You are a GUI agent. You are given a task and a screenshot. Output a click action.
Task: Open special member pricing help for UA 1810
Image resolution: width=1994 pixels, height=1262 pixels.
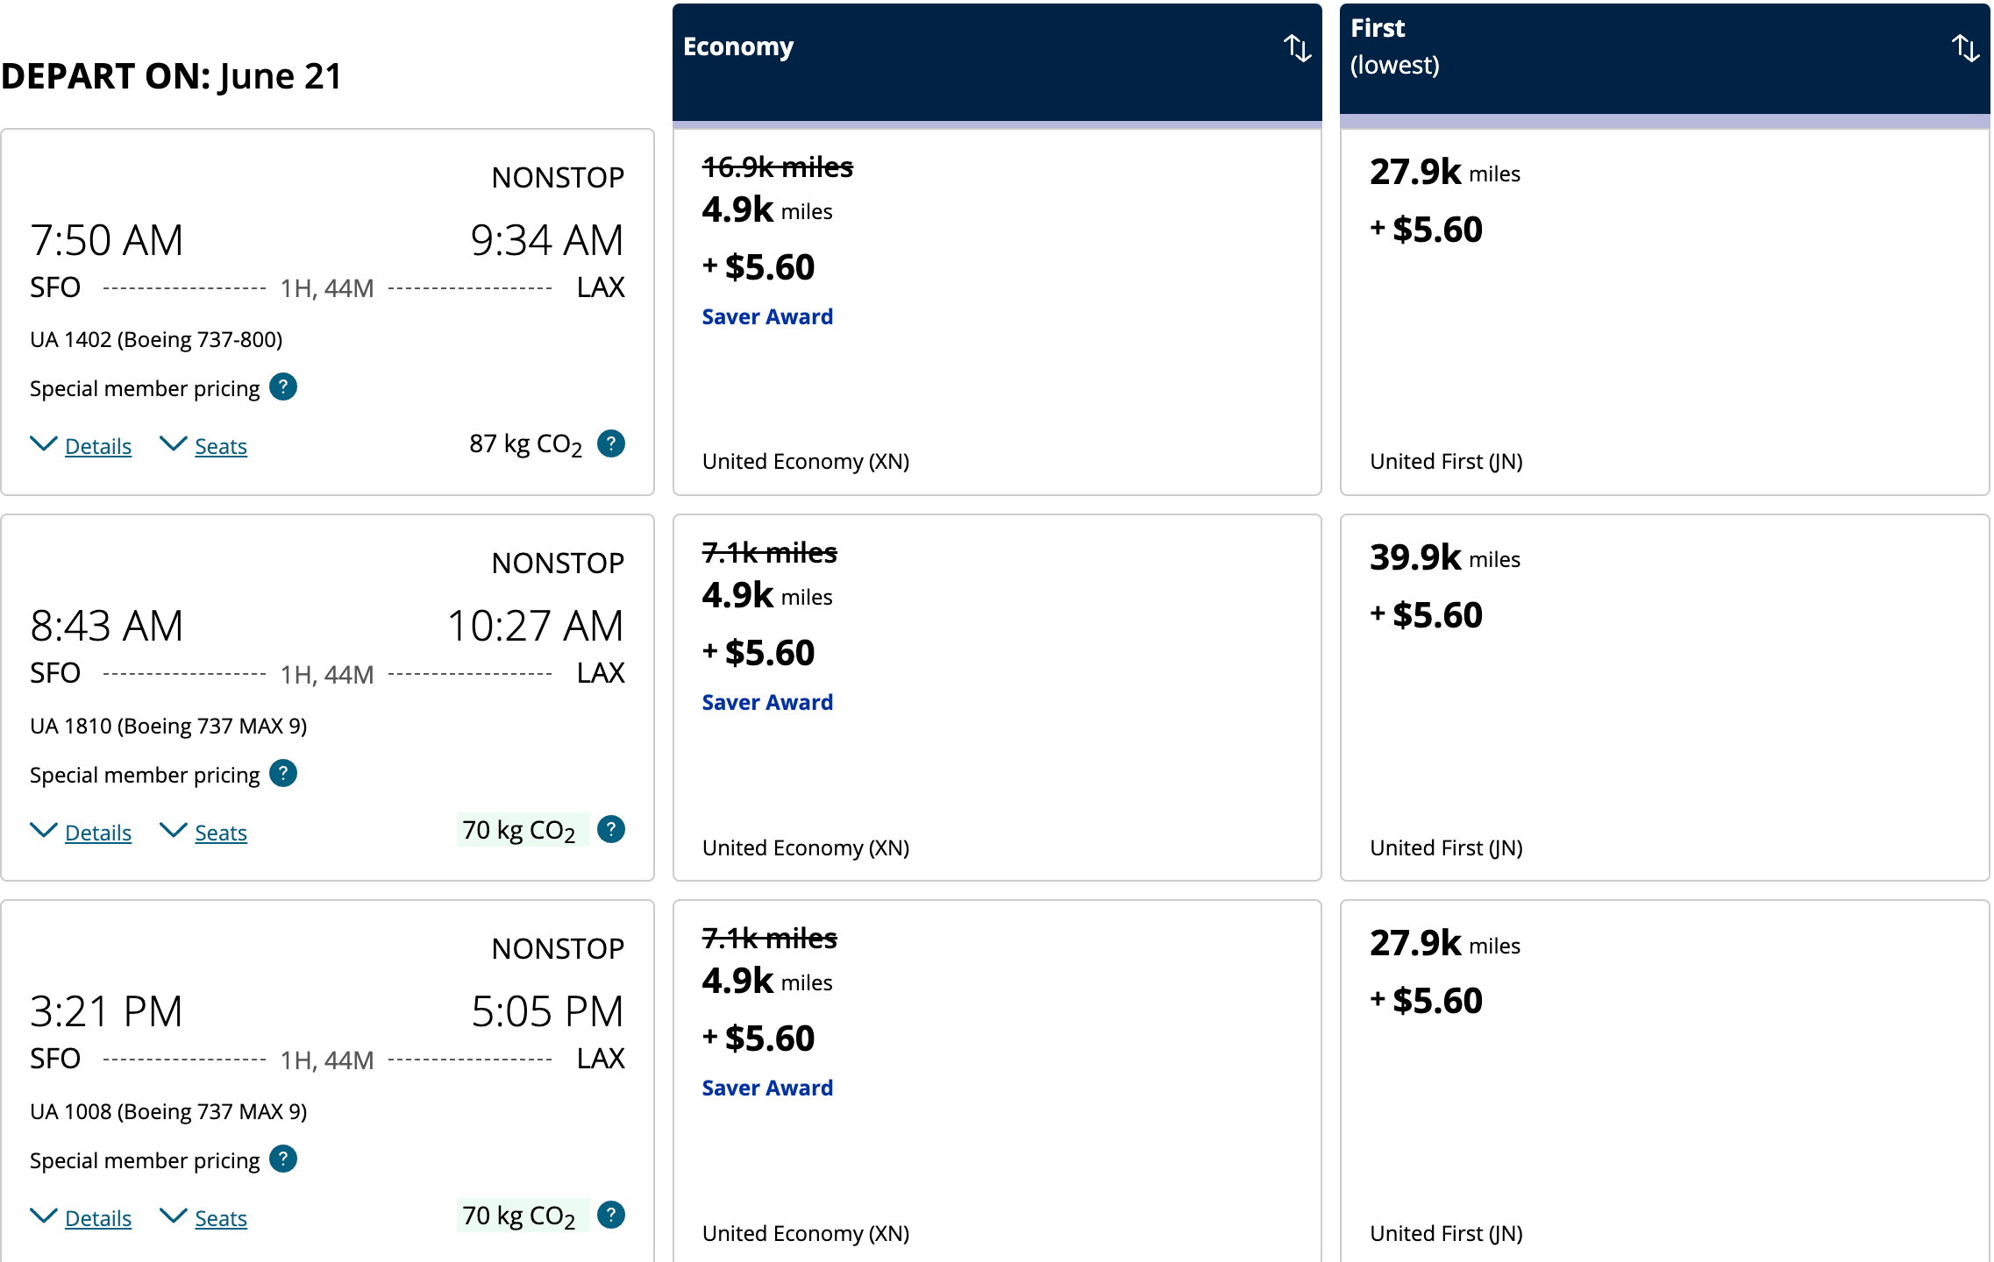[283, 773]
